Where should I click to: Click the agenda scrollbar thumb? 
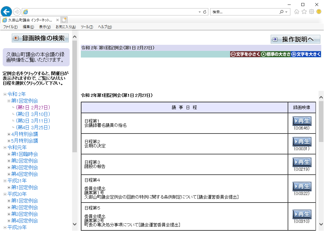tap(321, 121)
